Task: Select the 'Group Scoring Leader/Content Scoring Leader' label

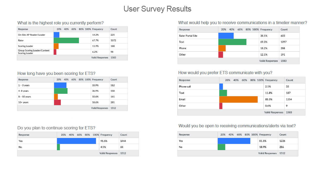Action: coord(32,52)
